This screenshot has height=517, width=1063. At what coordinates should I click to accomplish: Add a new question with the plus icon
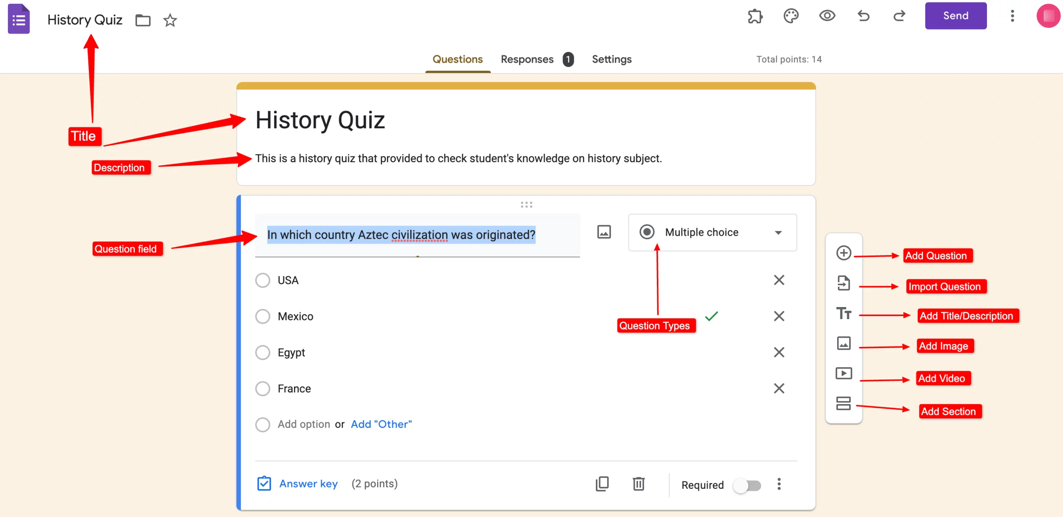844,253
